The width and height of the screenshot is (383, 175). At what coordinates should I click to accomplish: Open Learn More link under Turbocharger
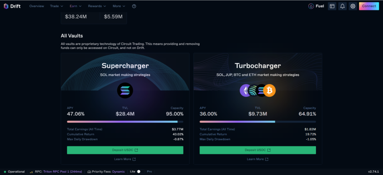click(x=258, y=159)
